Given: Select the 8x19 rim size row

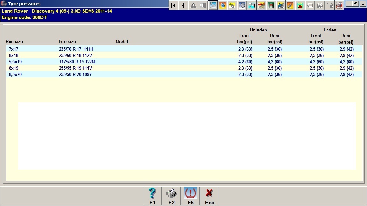Looking at the screenshot, I should coord(14,68).
